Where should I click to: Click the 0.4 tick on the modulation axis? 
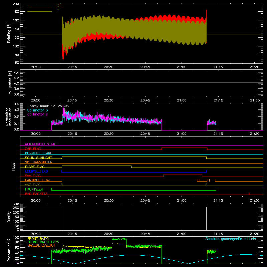(16, 104)
